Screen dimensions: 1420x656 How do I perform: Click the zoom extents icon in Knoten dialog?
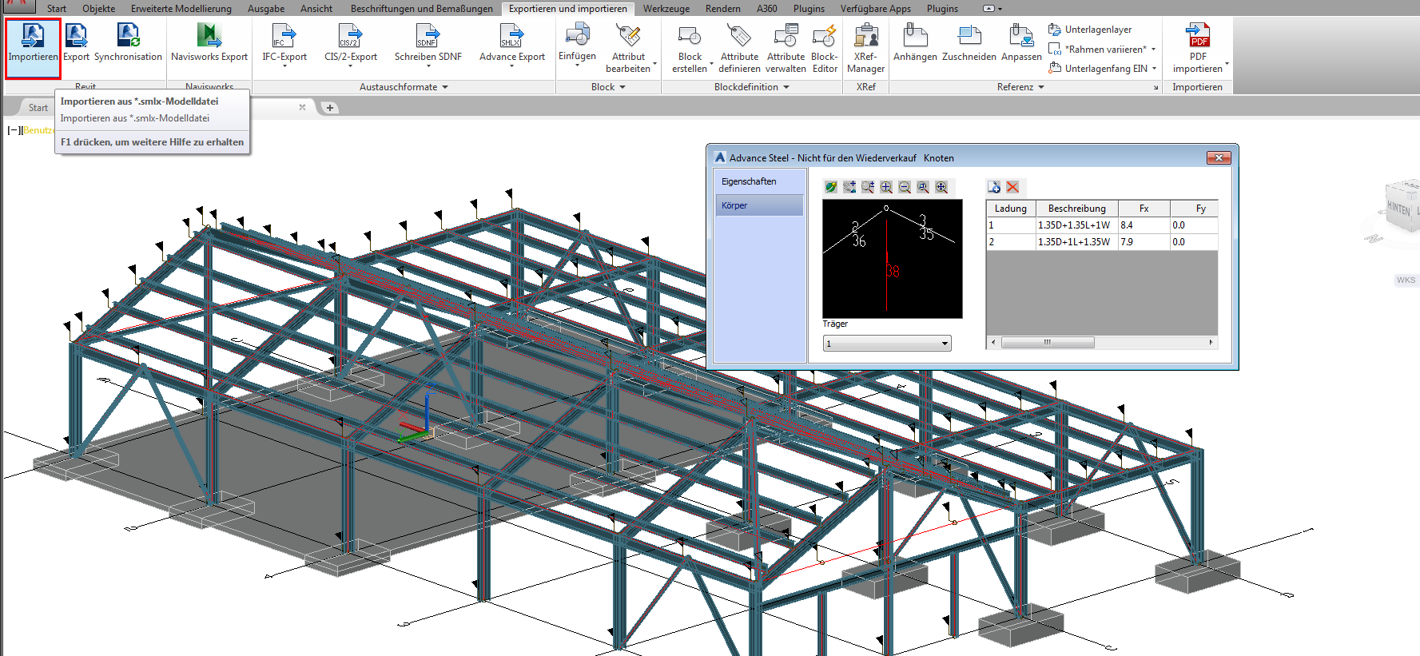(941, 187)
